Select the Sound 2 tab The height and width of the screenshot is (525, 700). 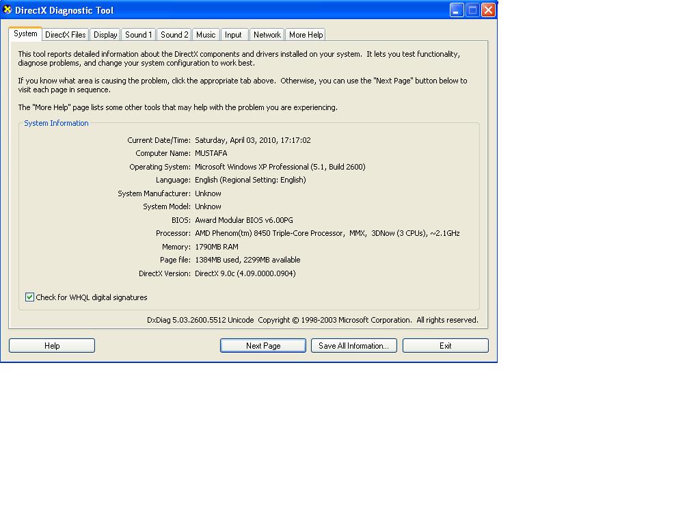pos(174,35)
